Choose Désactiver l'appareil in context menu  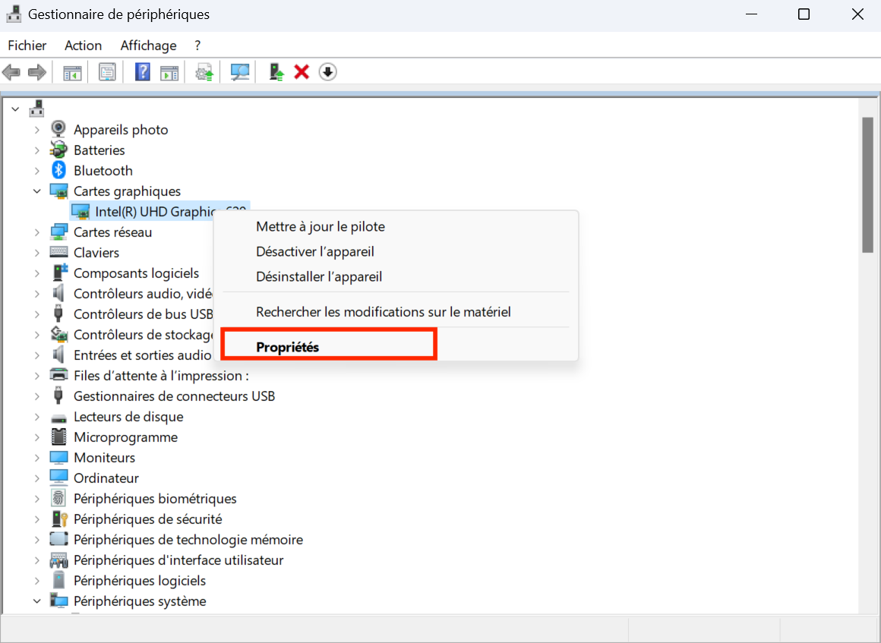click(x=314, y=251)
